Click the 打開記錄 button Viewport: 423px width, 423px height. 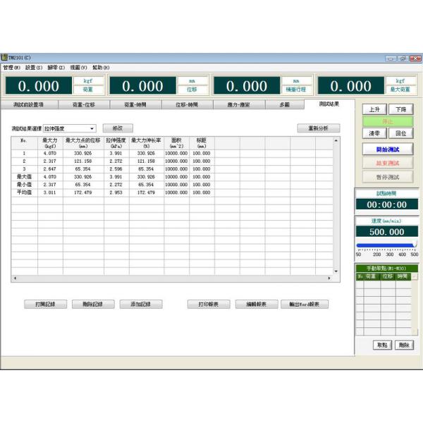point(45,305)
